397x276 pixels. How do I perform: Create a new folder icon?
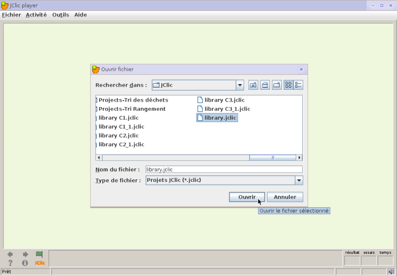(x=277, y=85)
